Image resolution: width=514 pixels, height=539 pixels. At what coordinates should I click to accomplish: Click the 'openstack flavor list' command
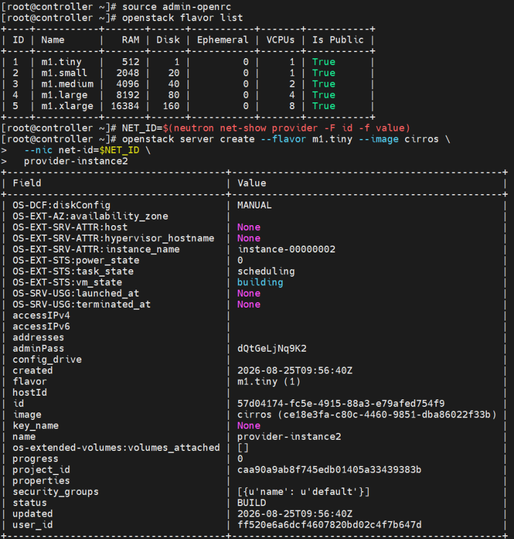182,18
